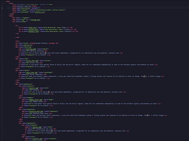Click the meta name="description" line
Viewport: 189px width, 141px height.
(x=26, y=8)
